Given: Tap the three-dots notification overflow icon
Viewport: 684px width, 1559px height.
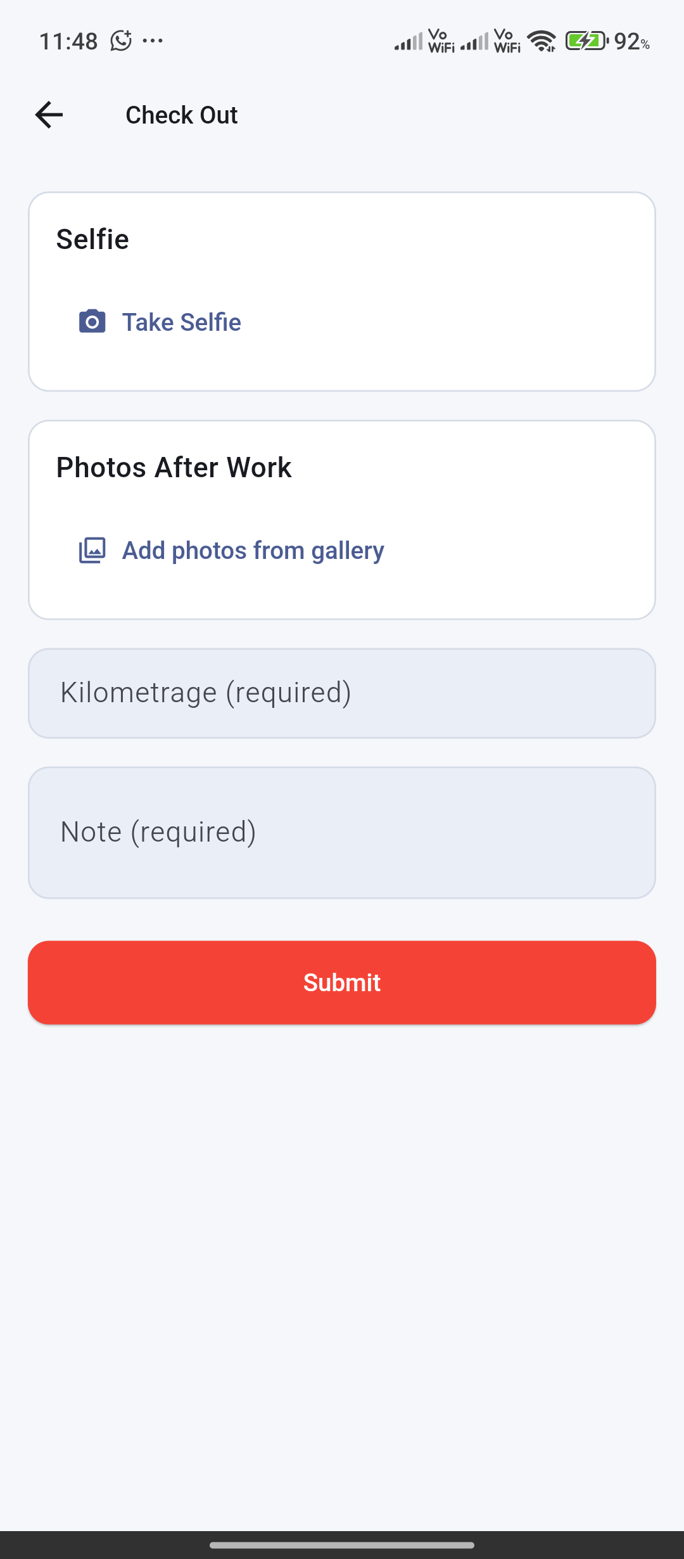Looking at the screenshot, I should click(153, 41).
